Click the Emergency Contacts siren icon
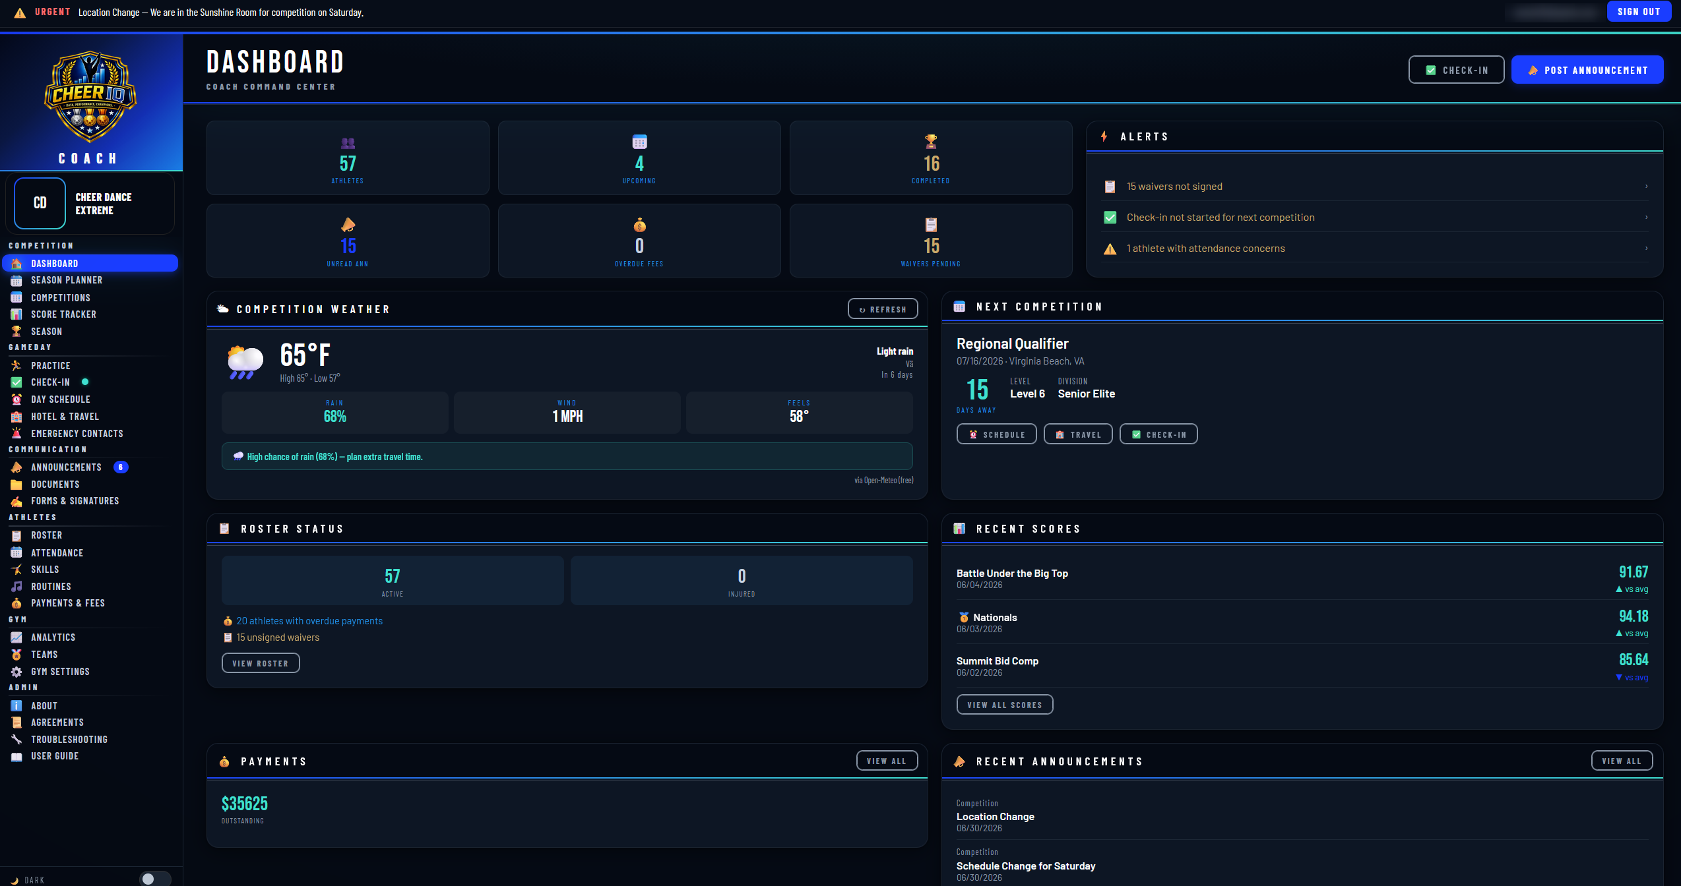Image resolution: width=1681 pixels, height=886 pixels. tap(16, 434)
